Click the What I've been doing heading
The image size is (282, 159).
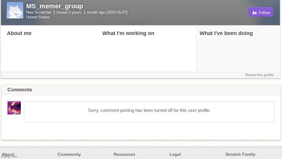pos(226,33)
